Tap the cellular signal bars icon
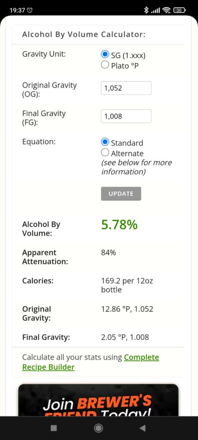Image resolution: width=198 pixels, height=440 pixels. tap(155, 11)
